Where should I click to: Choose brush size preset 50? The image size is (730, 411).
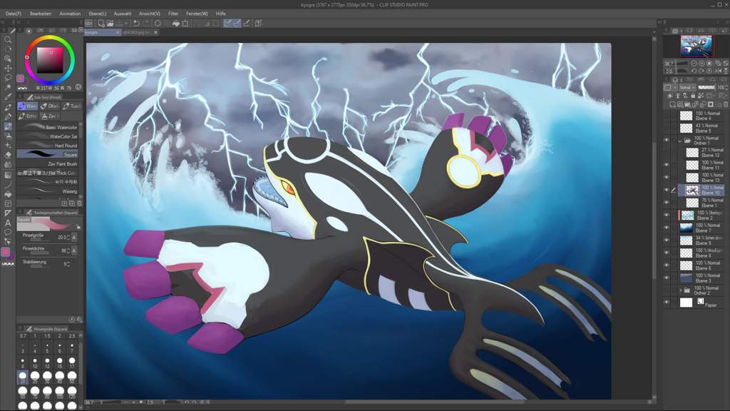pos(72,377)
